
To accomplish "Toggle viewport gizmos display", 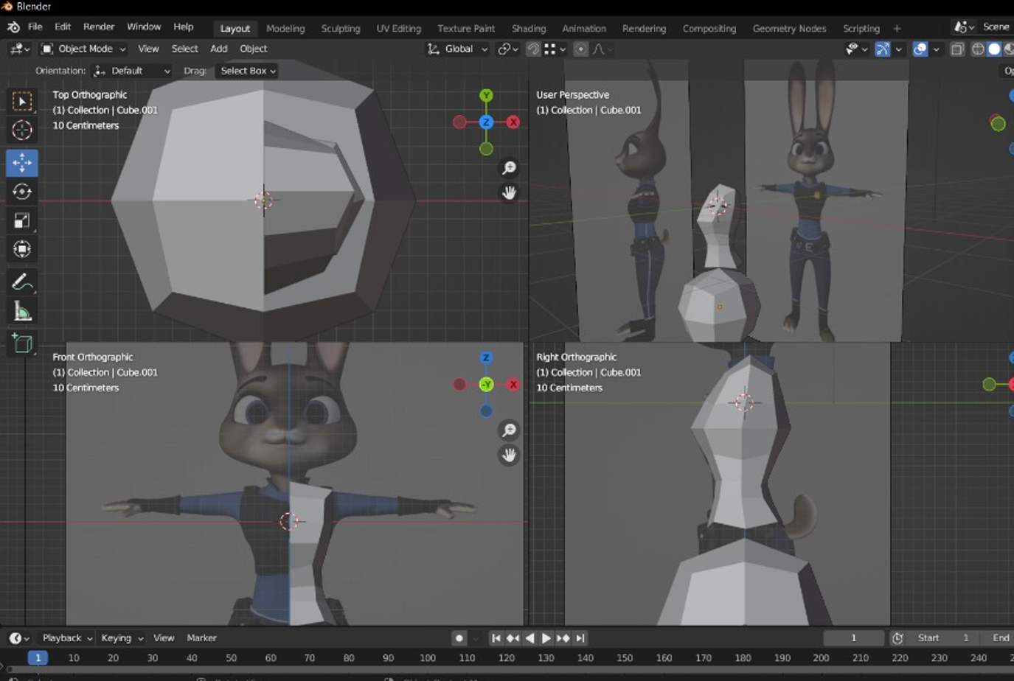I will pos(882,49).
